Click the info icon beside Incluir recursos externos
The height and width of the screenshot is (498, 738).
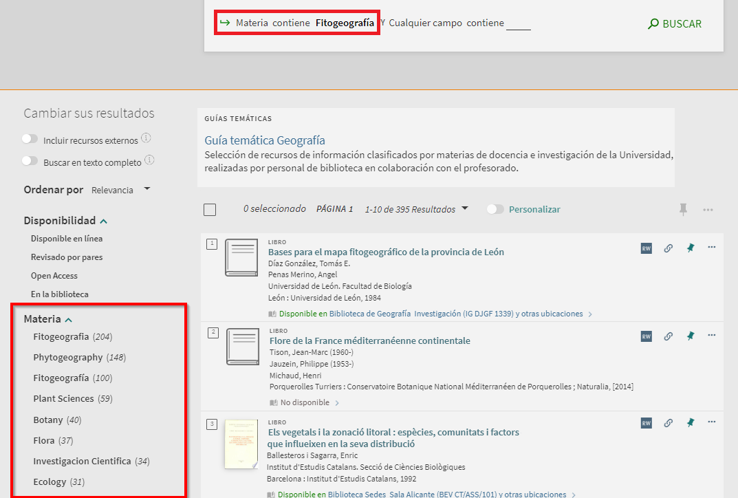146,138
